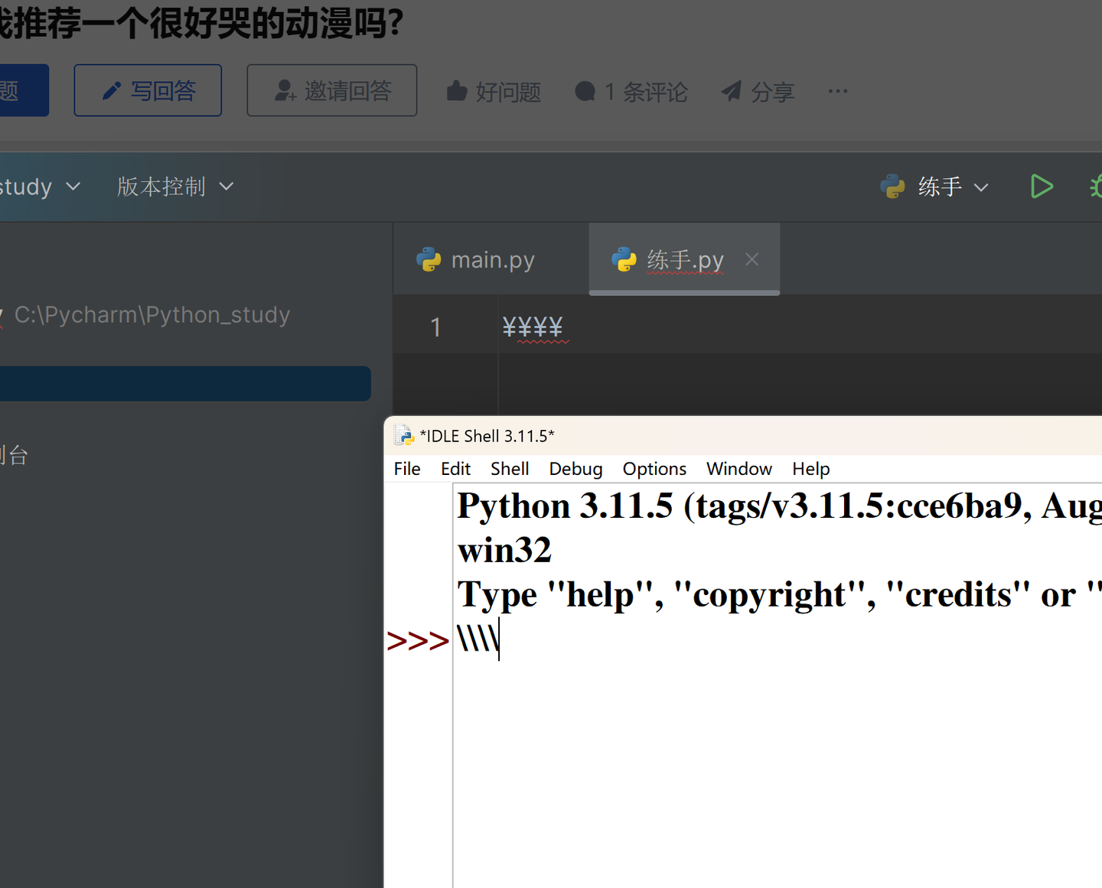The image size is (1102, 888).
Task: Click the comment bubble icon near 1条评论
Action: pyautogui.click(x=586, y=91)
